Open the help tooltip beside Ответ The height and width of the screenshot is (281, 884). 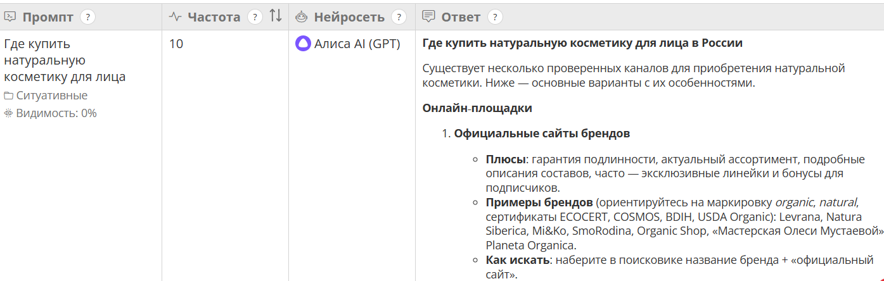pyautogui.click(x=495, y=17)
